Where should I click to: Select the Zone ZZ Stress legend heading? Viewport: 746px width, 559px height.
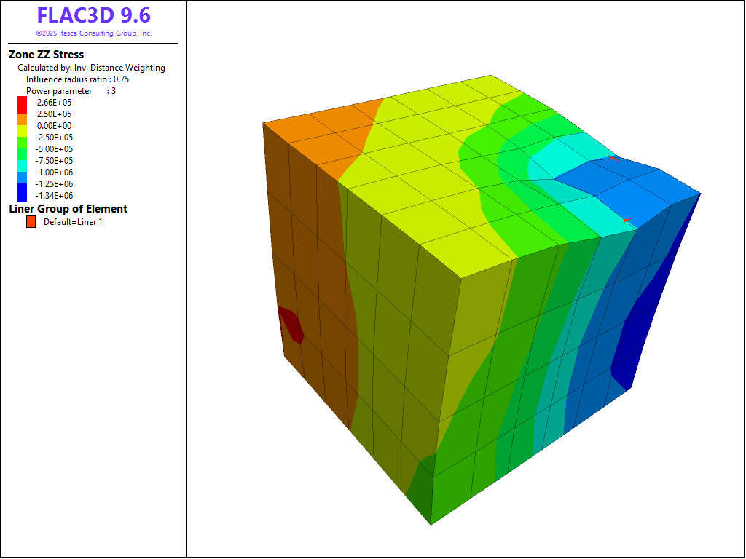tap(46, 55)
